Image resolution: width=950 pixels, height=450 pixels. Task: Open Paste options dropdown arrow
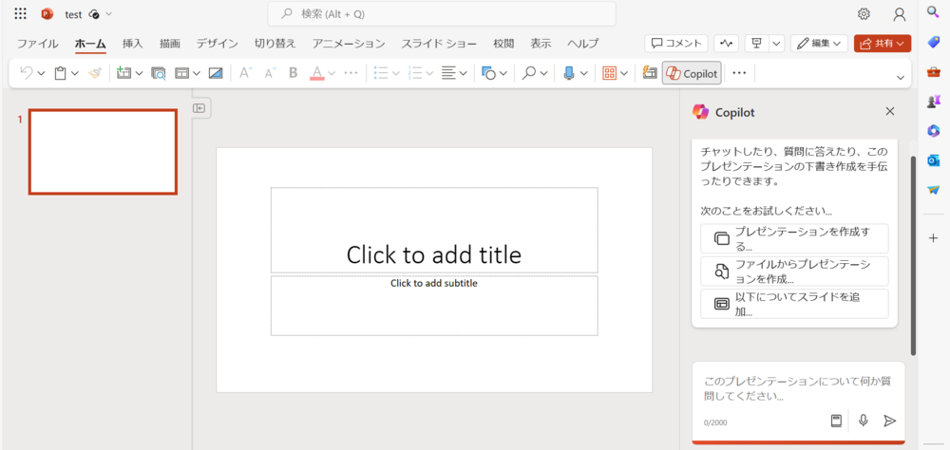pos(75,74)
